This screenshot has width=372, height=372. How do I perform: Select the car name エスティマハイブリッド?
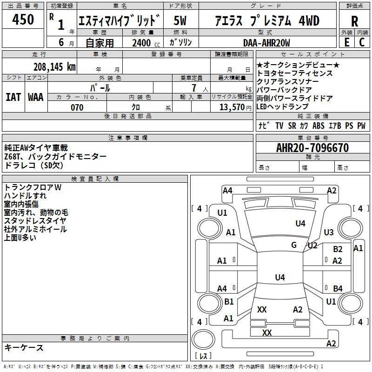point(120,20)
